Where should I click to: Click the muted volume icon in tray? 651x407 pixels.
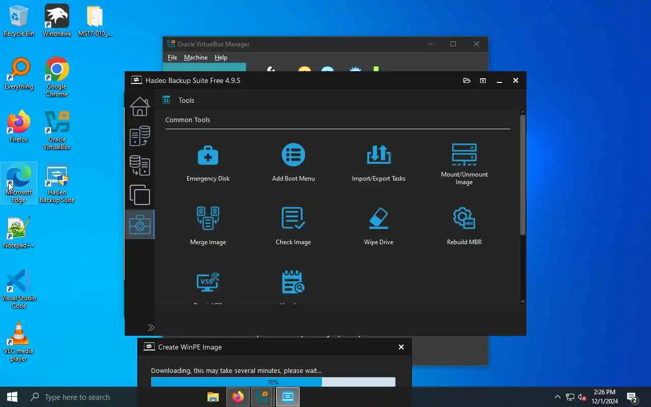coord(582,397)
